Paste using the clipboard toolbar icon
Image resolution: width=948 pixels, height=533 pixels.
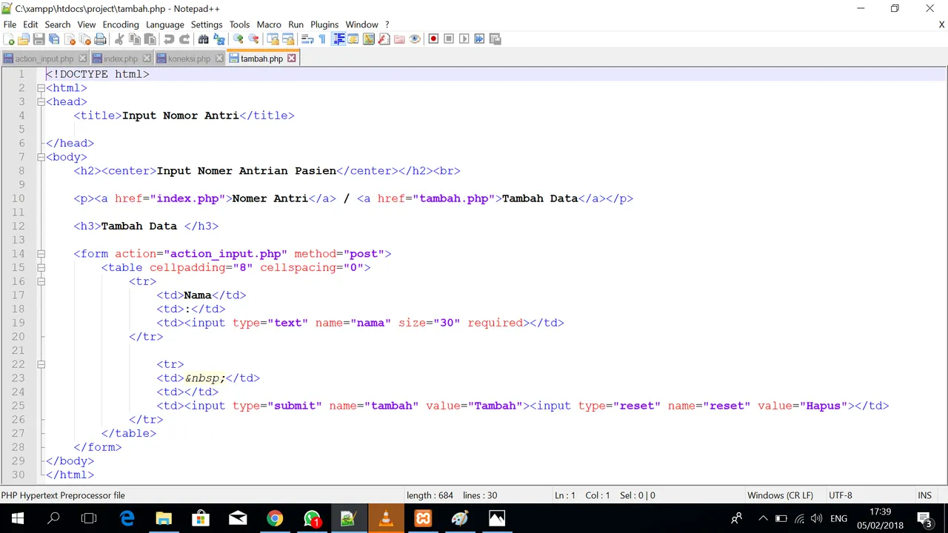click(150, 38)
